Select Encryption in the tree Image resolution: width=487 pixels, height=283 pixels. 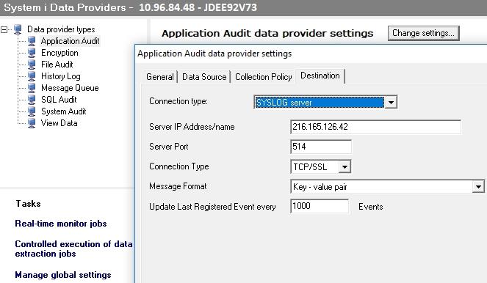59,53
